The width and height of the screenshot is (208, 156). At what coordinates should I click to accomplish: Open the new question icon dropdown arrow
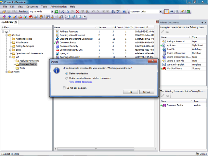coord(56,17)
